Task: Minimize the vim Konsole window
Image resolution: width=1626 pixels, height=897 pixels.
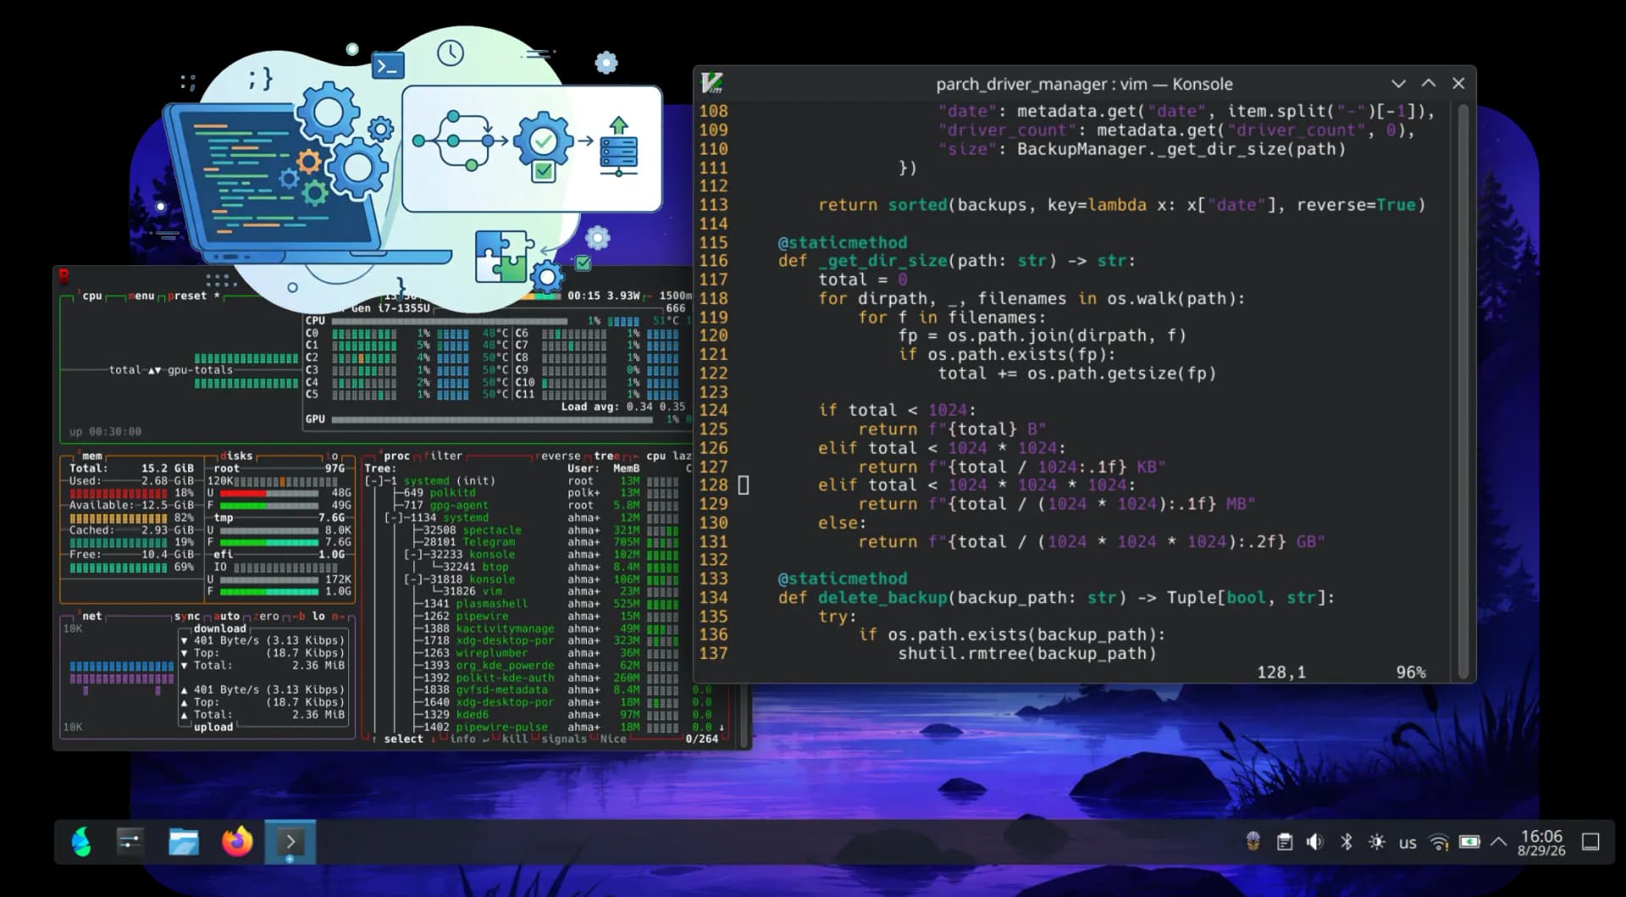Action: (x=1398, y=83)
